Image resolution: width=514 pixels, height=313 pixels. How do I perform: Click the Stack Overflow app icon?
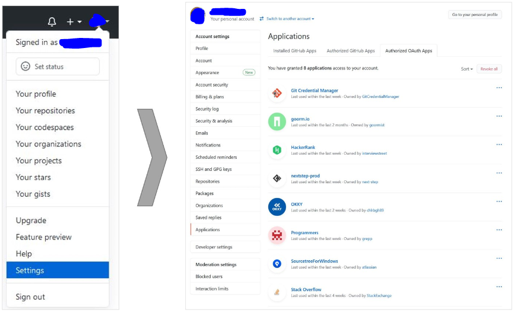coord(277,292)
